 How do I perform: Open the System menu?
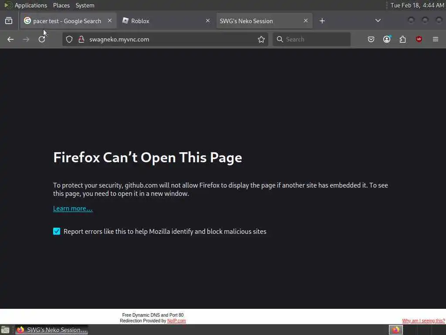point(85,5)
